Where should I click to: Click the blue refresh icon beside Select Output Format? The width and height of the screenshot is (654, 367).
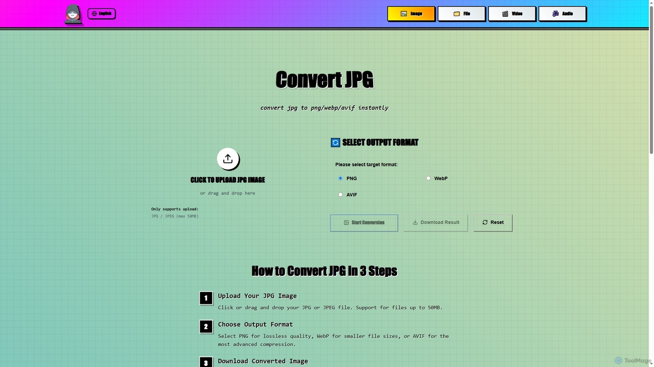335,143
